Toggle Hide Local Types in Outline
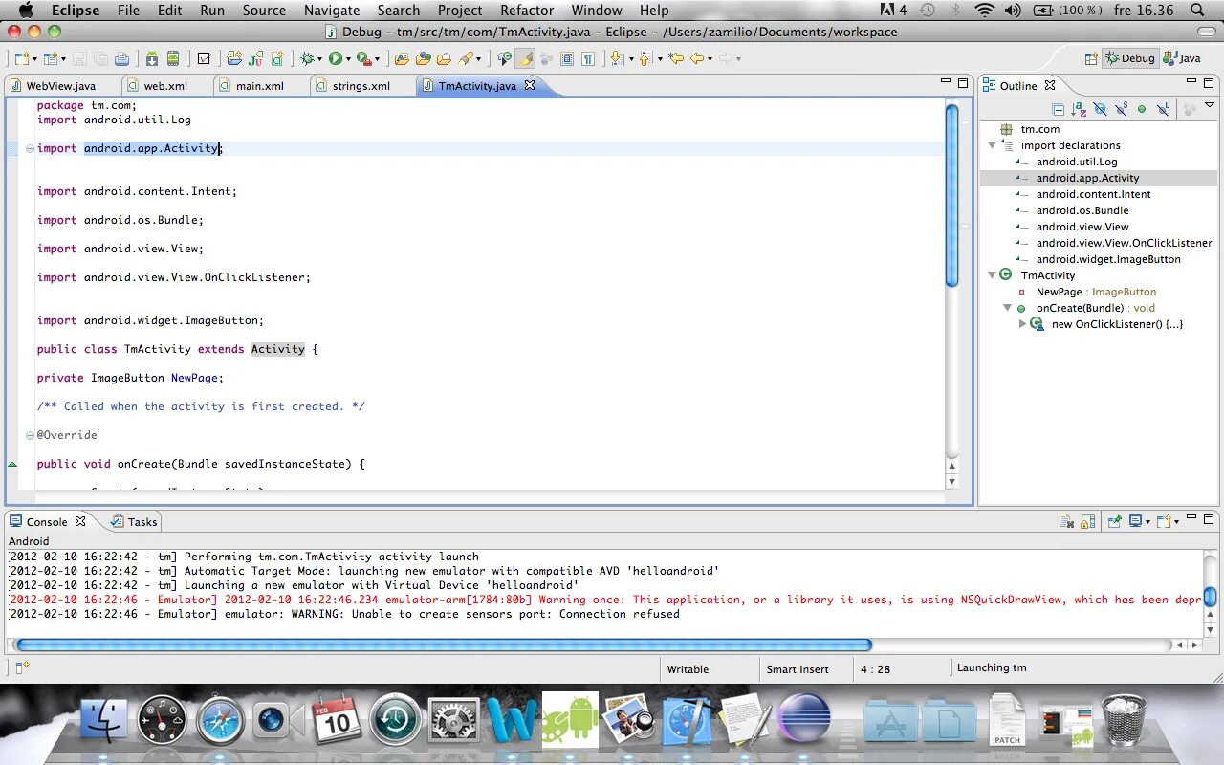Image resolution: width=1224 pixels, height=765 pixels. (x=1163, y=109)
